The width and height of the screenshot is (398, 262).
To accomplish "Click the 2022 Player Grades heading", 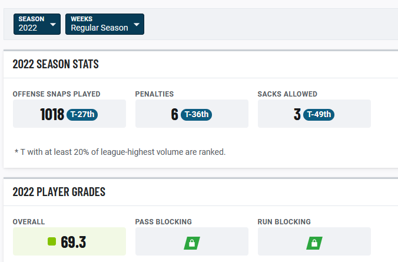I will [59, 192].
